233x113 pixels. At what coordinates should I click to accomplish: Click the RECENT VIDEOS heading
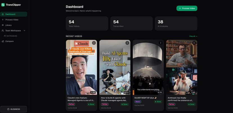coord(74,36)
